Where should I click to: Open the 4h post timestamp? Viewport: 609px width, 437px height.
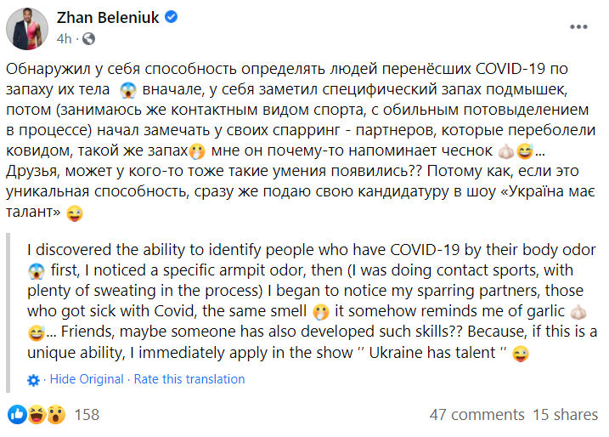(x=64, y=39)
